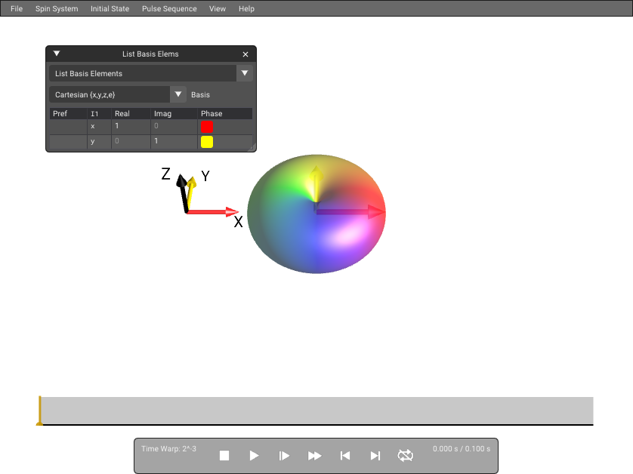This screenshot has height=474, width=633.
Task: Click the red phase swatch for x
Action: click(207, 127)
